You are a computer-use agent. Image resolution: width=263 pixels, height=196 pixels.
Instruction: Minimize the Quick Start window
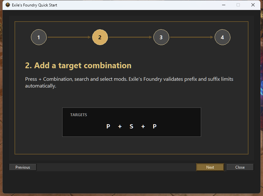click(224, 5)
